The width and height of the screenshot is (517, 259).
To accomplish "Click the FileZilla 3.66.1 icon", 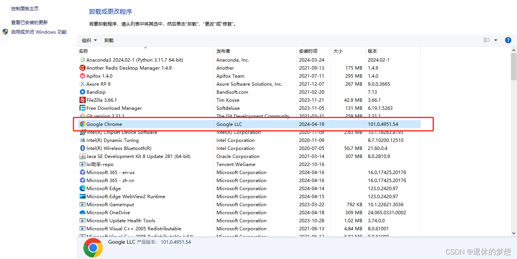I will click(82, 100).
